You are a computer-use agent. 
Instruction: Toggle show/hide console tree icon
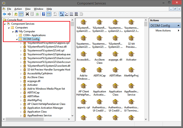point(21,14)
